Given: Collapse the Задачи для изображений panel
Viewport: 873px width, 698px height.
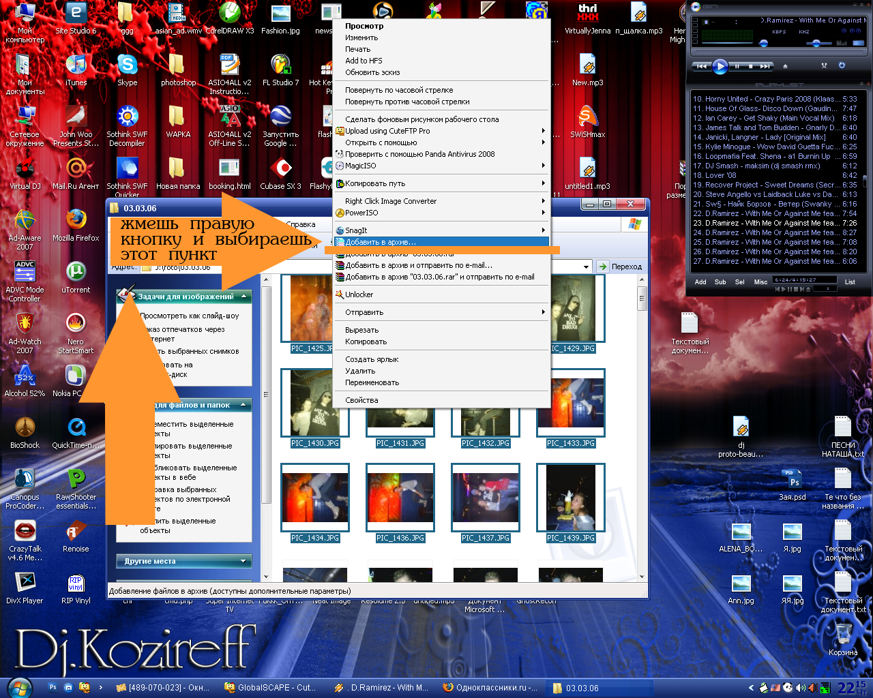Looking at the screenshot, I should tap(243, 297).
